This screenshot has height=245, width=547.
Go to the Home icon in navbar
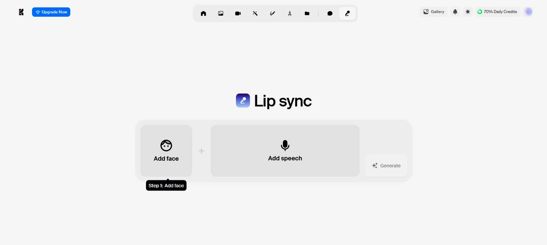coord(203,14)
